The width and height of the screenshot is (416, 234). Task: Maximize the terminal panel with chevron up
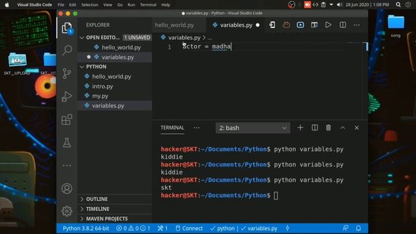[343, 128]
